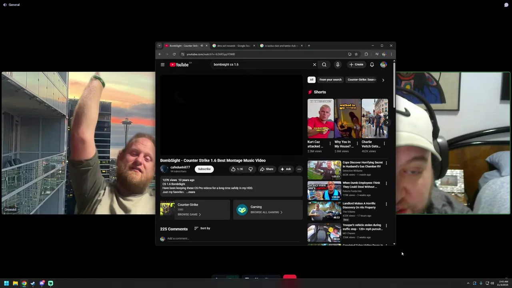
Task: Open options for Kurt Caz short
Action: [x=330, y=143]
